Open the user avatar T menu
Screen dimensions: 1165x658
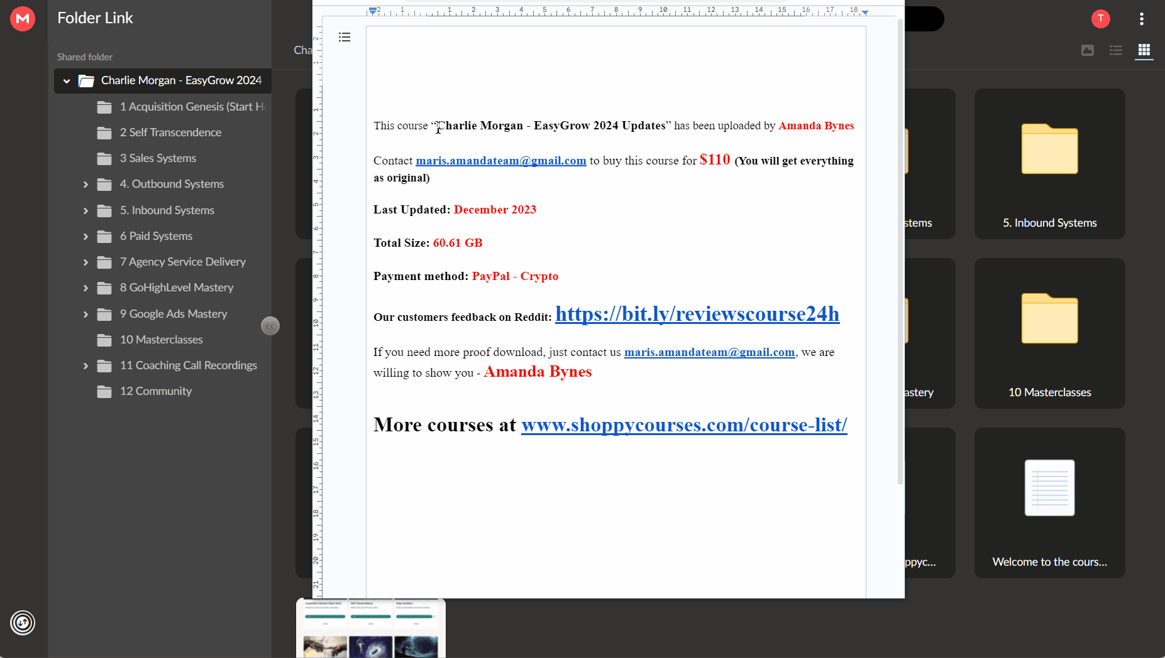1100,18
